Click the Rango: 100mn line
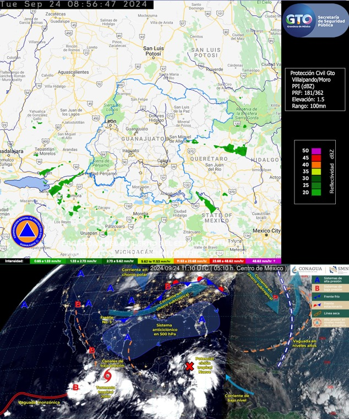The height and width of the screenshot is (419, 349). (309, 106)
